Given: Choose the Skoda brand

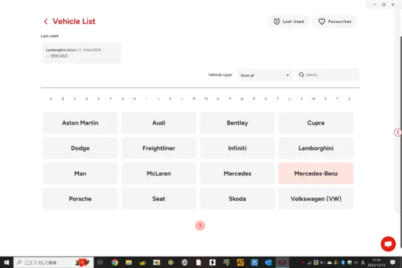Looking at the screenshot, I should [237, 199].
